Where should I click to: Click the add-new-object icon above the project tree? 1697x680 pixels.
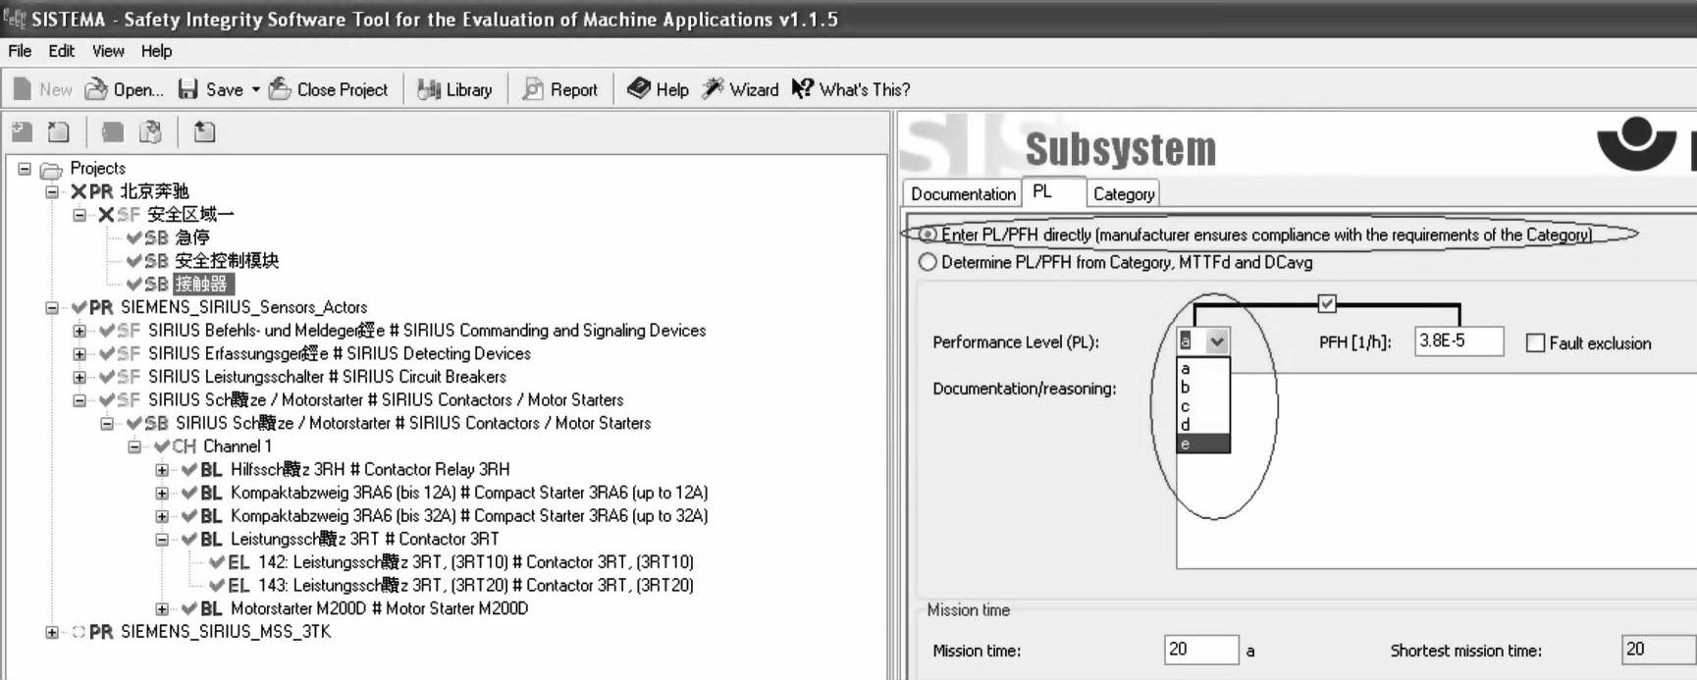pyautogui.click(x=22, y=131)
